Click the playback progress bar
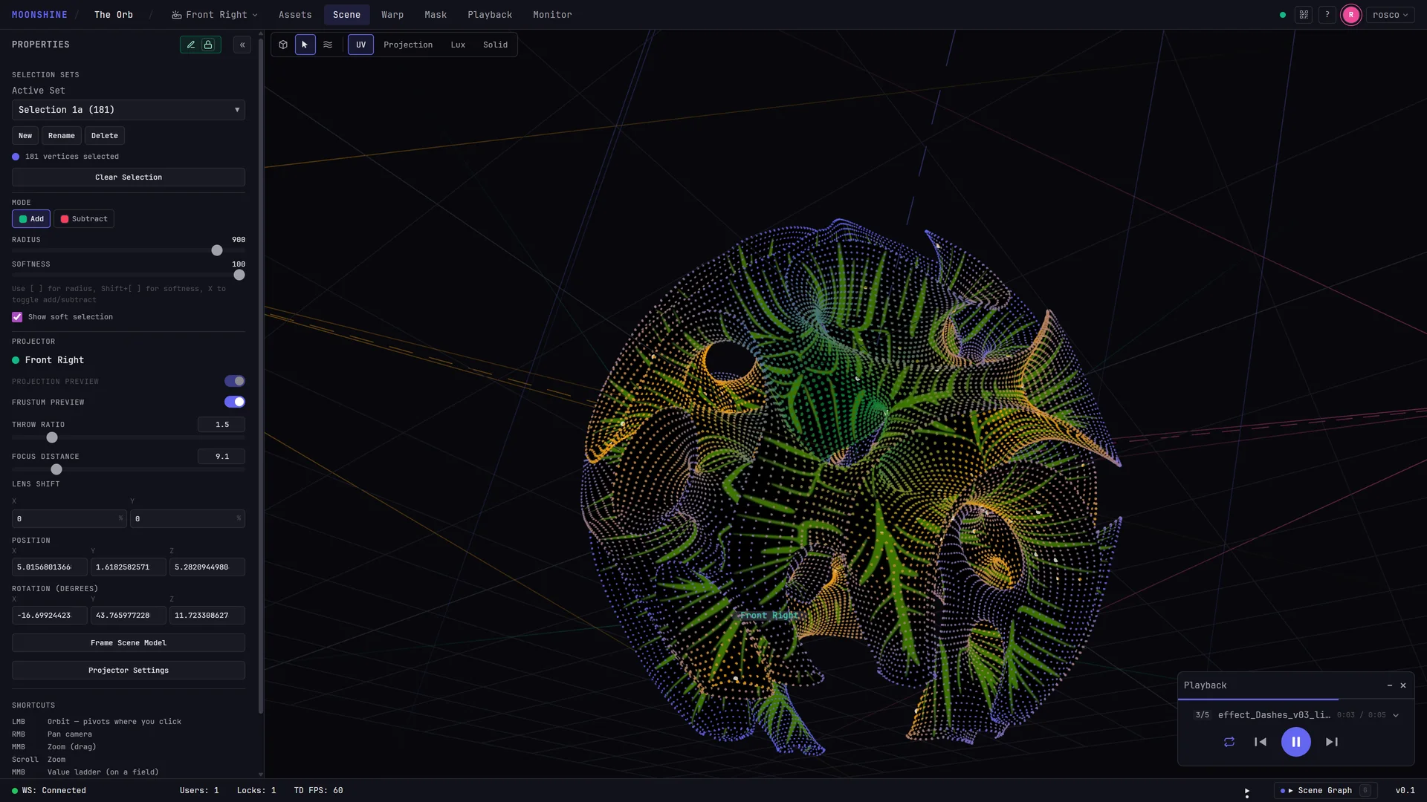The height and width of the screenshot is (802, 1427). (1296, 700)
